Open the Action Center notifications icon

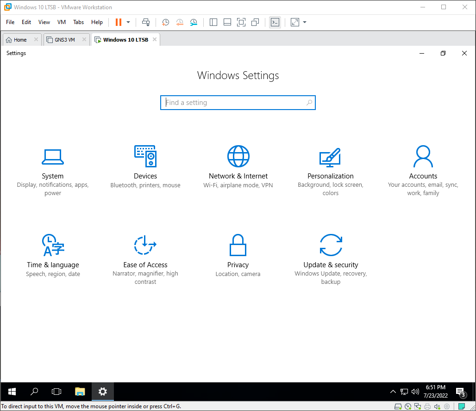click(461, 392)
